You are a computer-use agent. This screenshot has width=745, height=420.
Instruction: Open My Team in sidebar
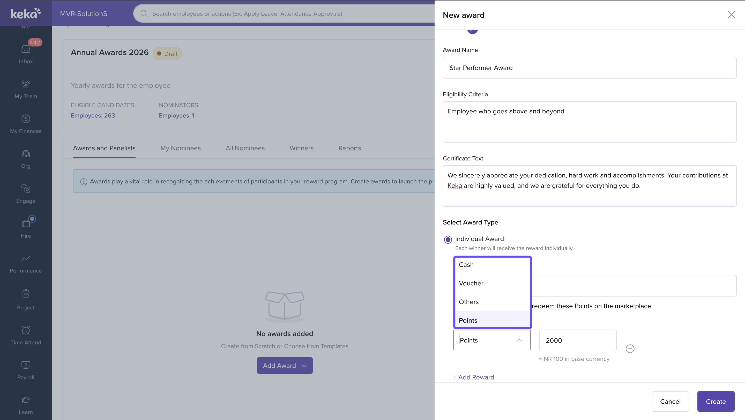point(26,84)
